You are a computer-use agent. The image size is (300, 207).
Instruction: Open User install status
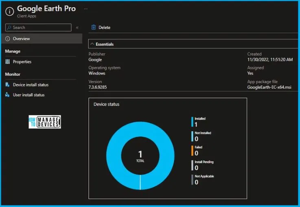(x=29, y=95)
